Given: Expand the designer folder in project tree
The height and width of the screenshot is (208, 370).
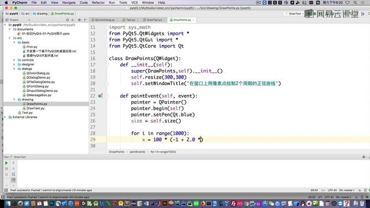Looking at the screenshot, I should pyautogui.click(x=14, y=64).
